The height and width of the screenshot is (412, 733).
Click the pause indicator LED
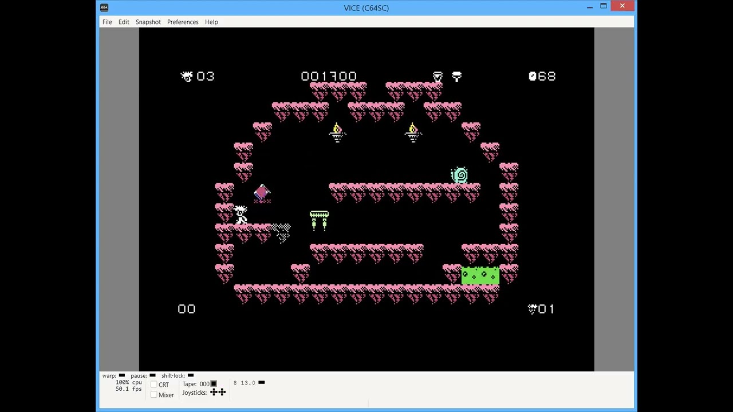click(152, 375)
